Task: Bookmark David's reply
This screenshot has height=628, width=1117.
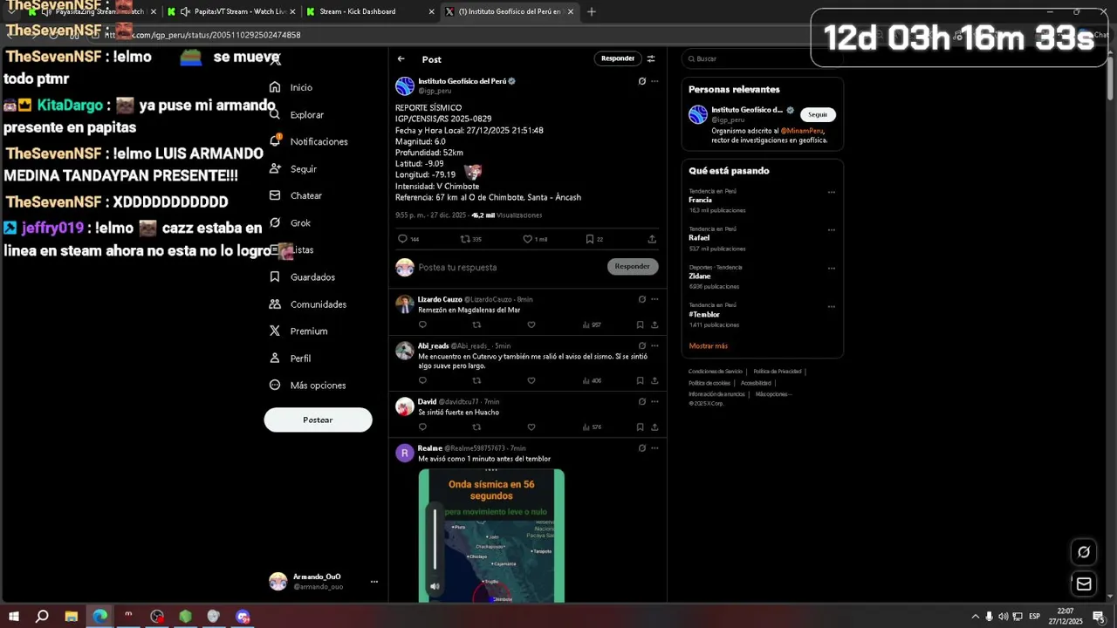Action: pos(640,427)
